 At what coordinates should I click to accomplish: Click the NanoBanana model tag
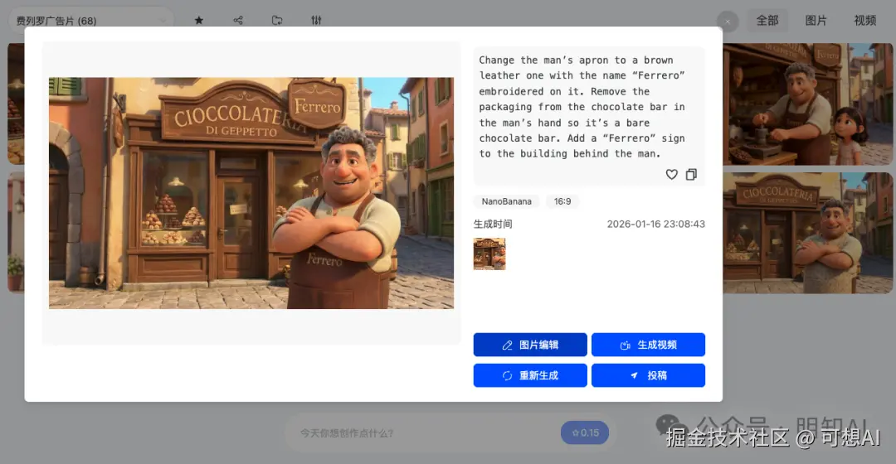[506, 201]
